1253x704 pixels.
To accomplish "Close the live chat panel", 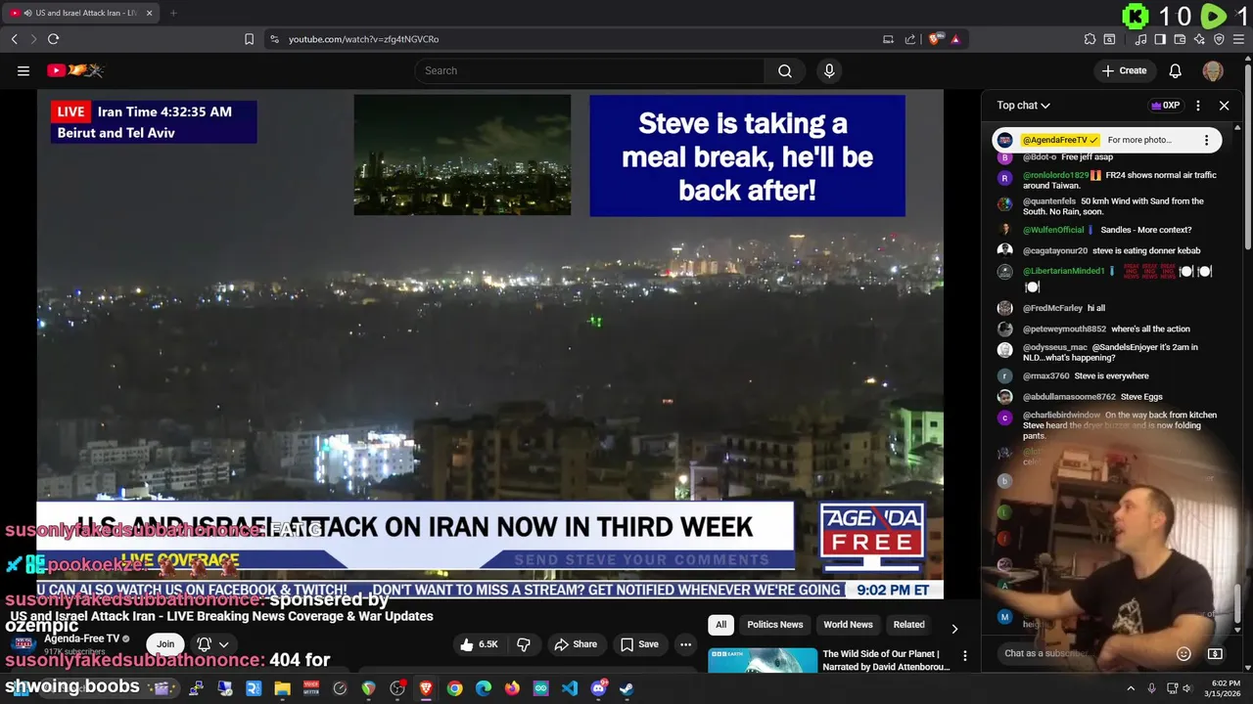I will [1224, 106].
